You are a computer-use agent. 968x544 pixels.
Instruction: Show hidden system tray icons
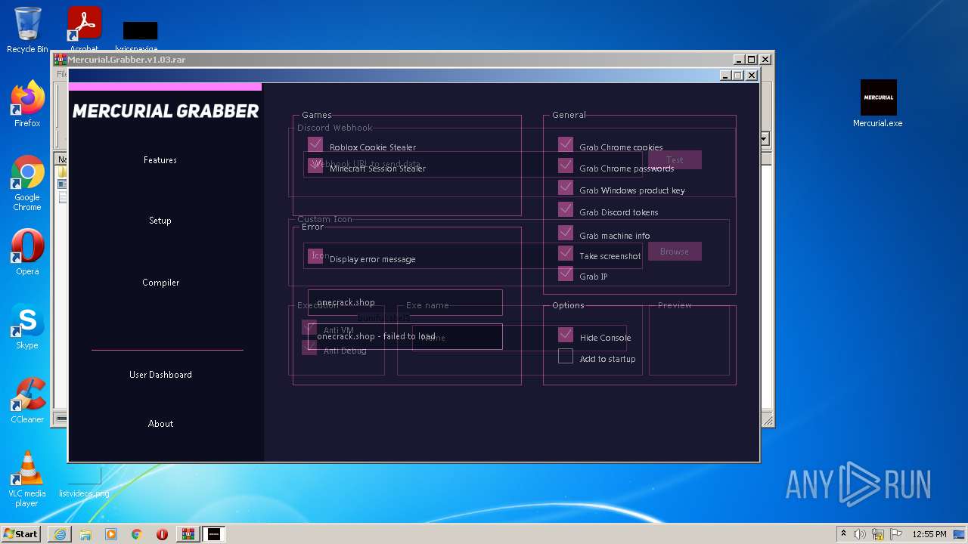(843, 534)
